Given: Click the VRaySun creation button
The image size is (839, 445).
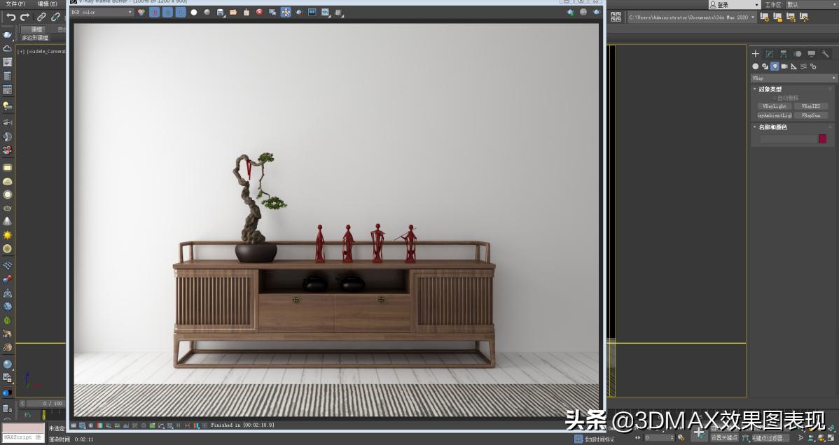Looking at the screenshot, I should click(811, 115).
